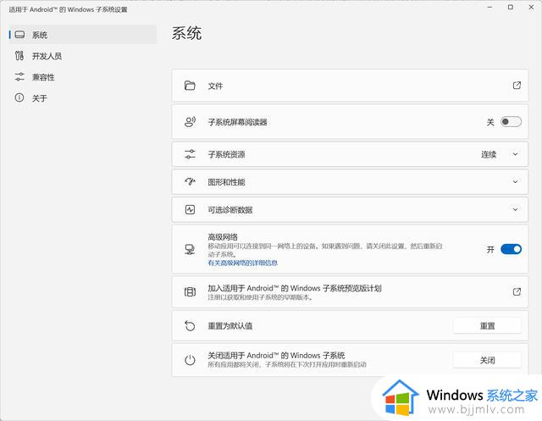Screen dimensions: 542x421
Task: Click the compatibility sliders icon in sidebar
Action: click(x=19, y=77)
